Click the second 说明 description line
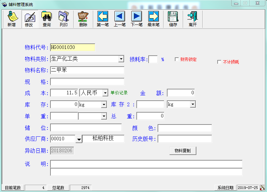This screenshot has width=267, height=192. (x=147, y=172)
